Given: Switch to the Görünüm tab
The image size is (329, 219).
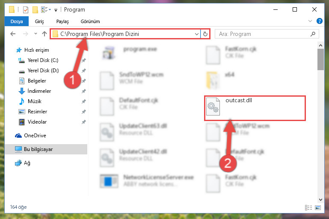Looking at the screenshot, I should pyautogui.click(x=90, y=21).
